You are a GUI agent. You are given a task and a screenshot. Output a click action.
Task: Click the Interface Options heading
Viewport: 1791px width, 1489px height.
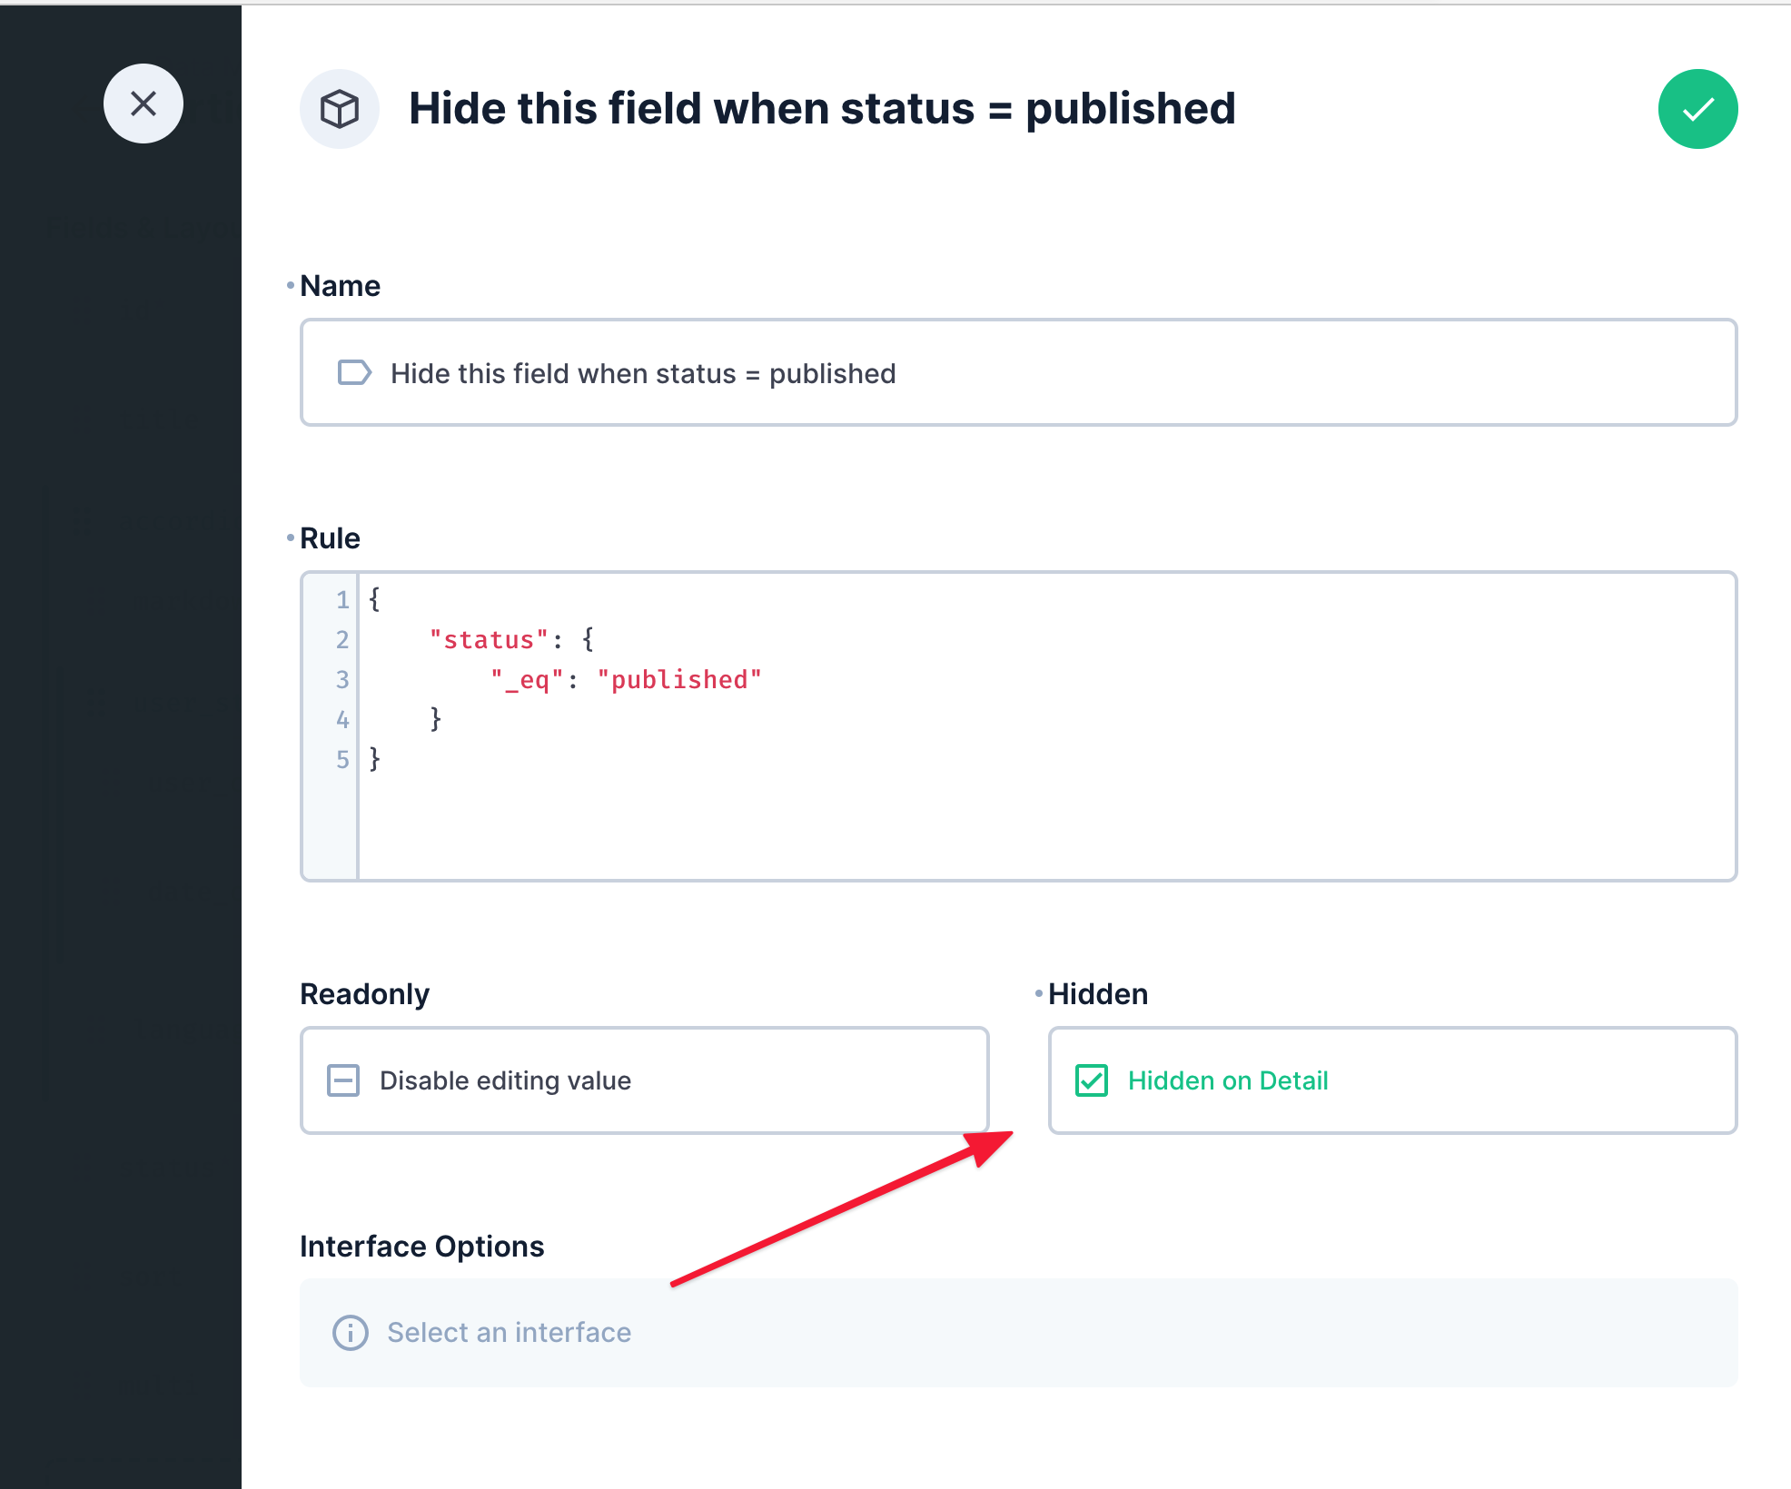(422, 1247)
